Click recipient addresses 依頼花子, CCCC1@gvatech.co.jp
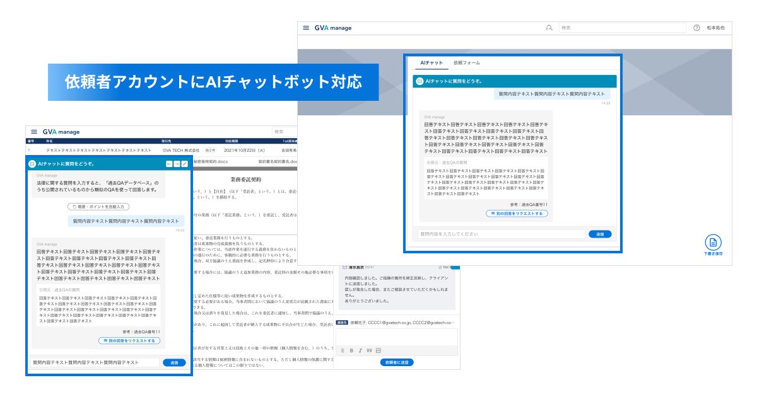 click(402, 322)
